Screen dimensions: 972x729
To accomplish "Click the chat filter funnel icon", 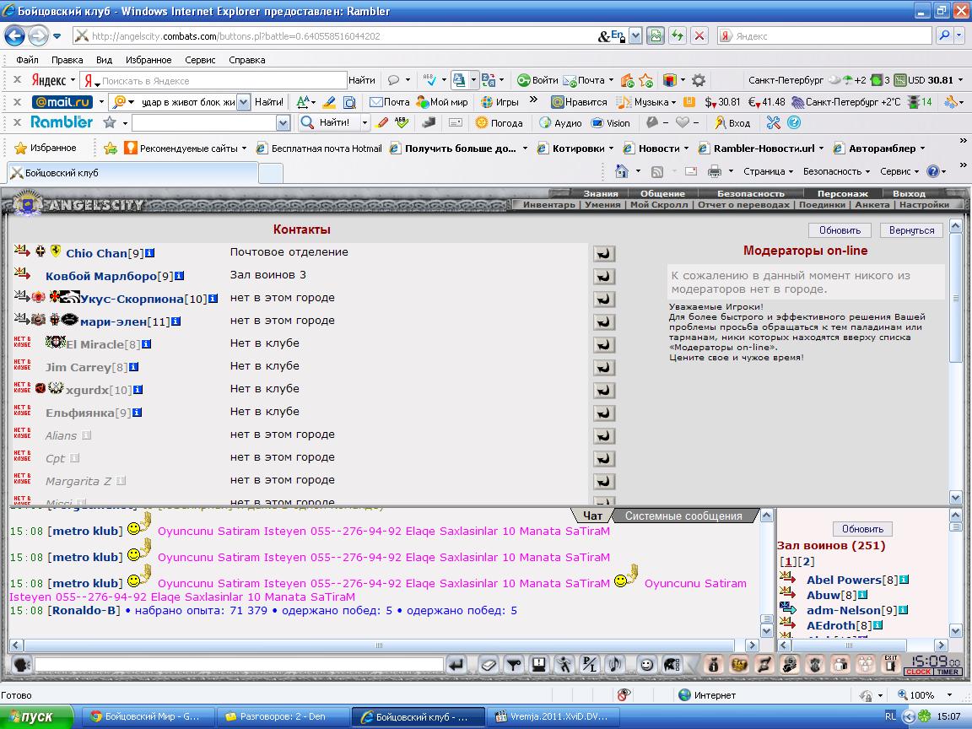I will click(x=514, y=665).
